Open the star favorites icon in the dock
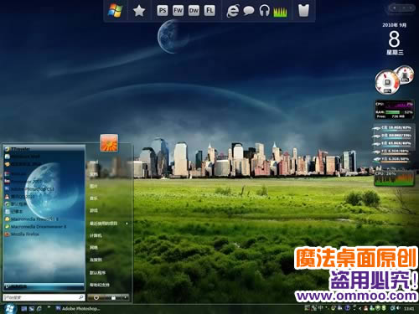This screenshot has width=419, height=314. click(x=139, y=11)
